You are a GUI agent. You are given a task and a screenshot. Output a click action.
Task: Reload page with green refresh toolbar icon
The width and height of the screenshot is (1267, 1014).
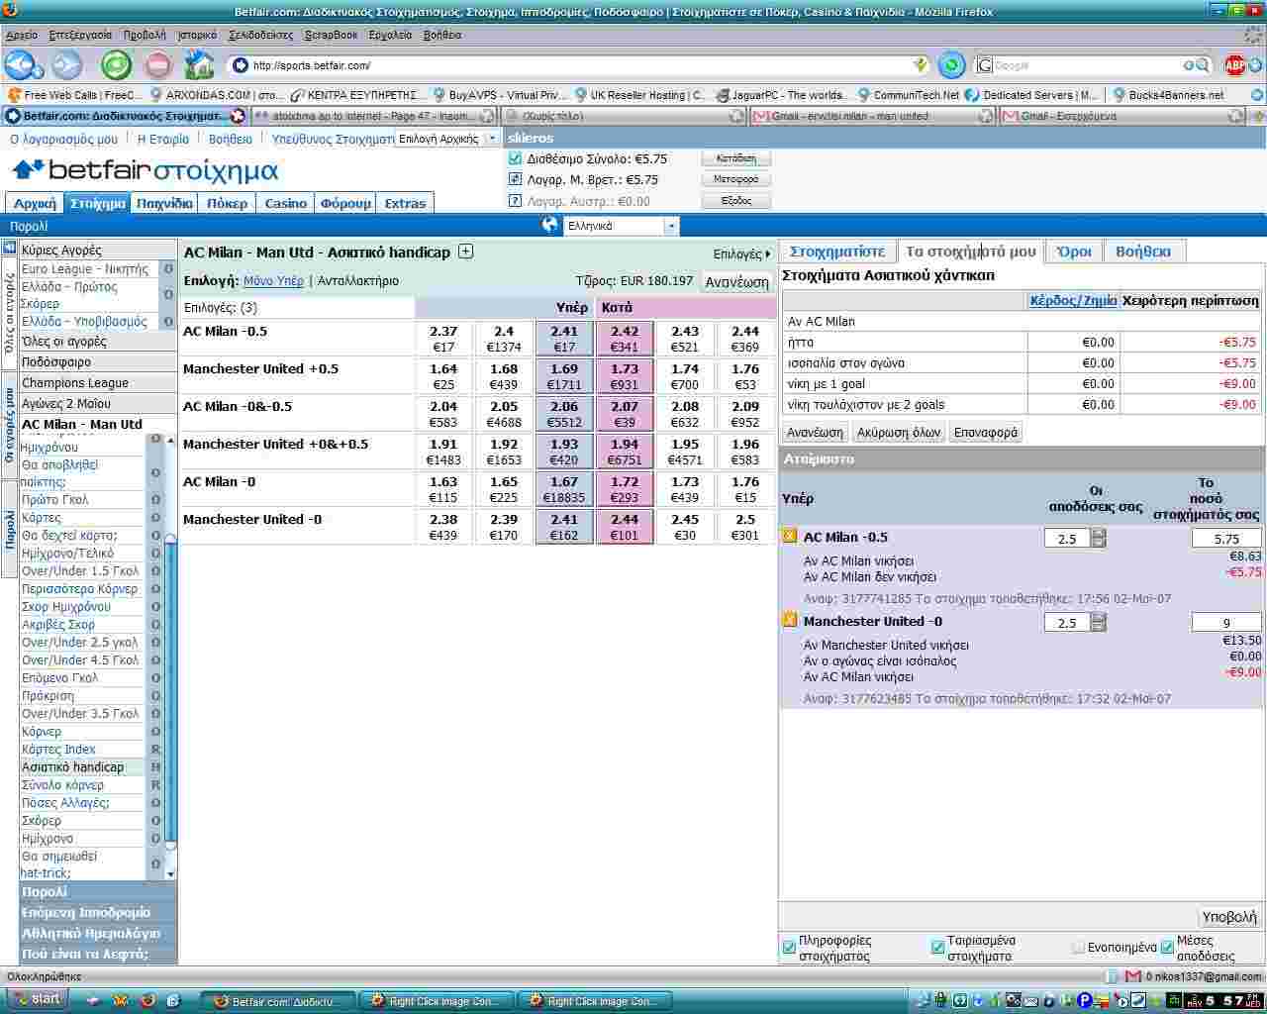click(x=117, y=65)
